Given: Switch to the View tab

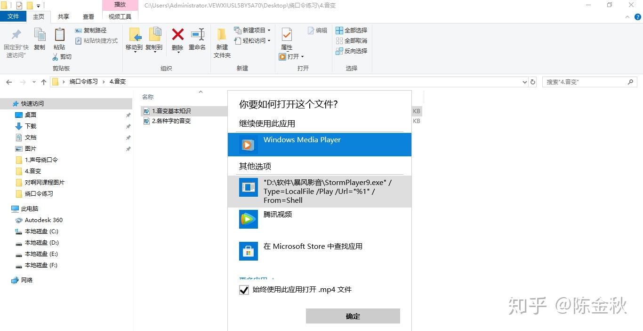Looking at the screenshot, I should pyautogui.click(x=88, y=16).
